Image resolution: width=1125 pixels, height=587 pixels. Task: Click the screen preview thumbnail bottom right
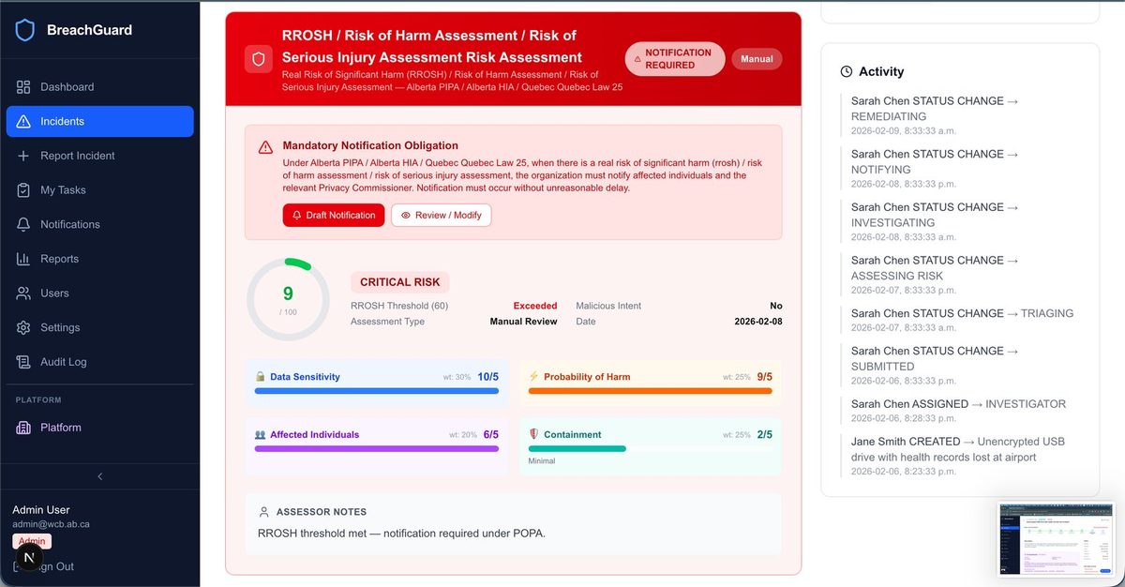tap(1056, 539)
